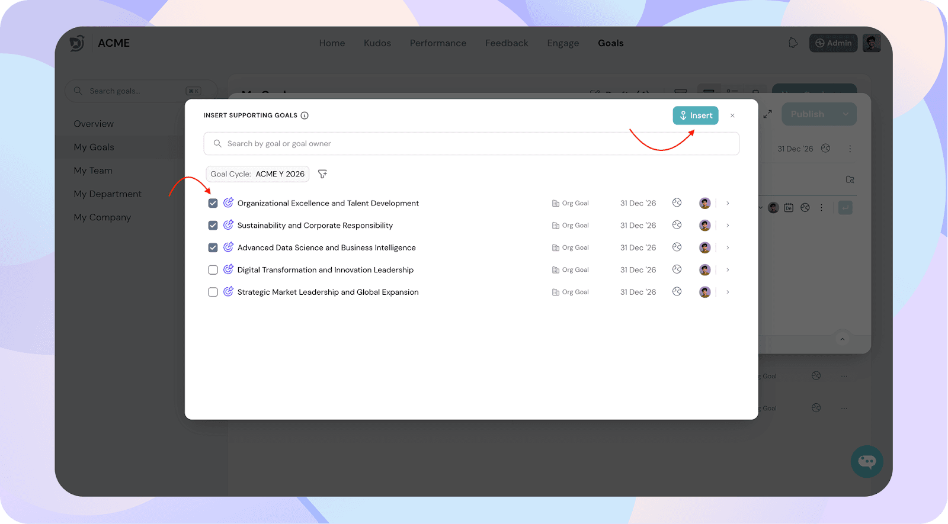Viewport: 948px width, 524px height.
Task: Expand Advanced Data Science row chevron
Action: pos(728,247)
